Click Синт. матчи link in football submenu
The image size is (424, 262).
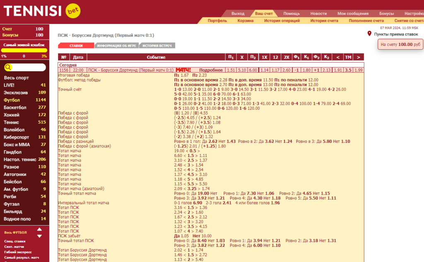tap(14, 247)
